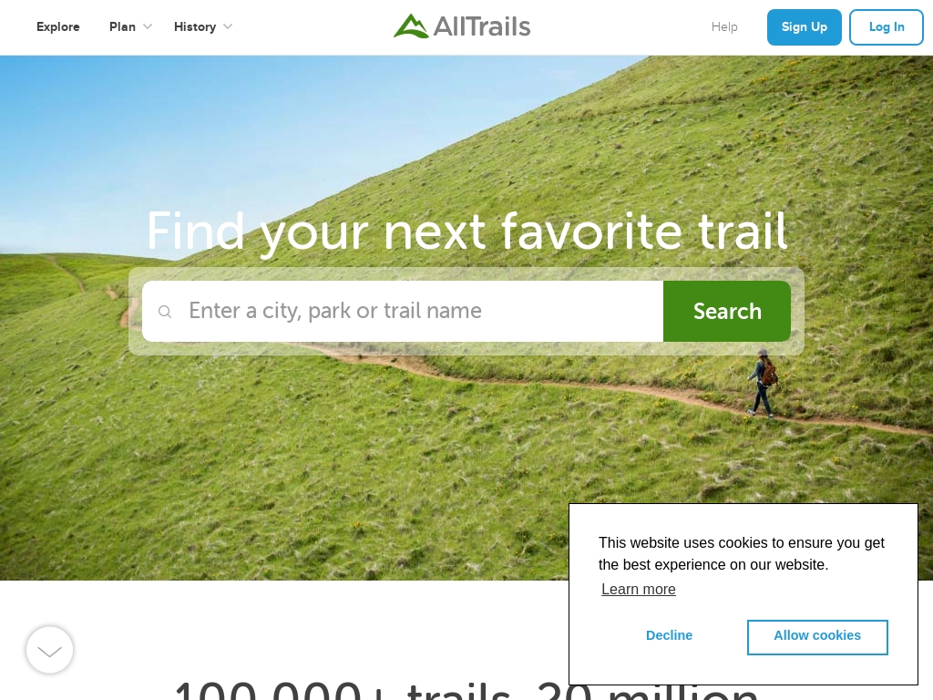The height and width of the screenshot is (700, 933).
Task: Click the 'Find your next favorite trail' heading
Action: click(467, 232)
